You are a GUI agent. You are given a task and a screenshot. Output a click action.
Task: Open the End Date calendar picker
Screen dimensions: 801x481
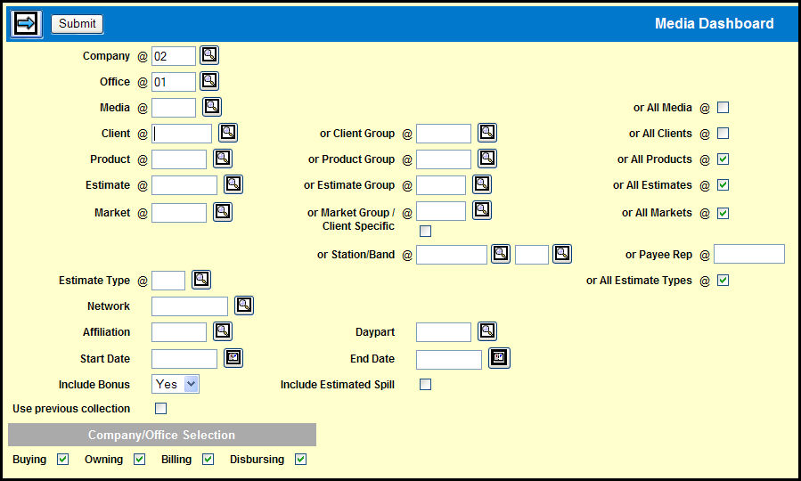500,358
